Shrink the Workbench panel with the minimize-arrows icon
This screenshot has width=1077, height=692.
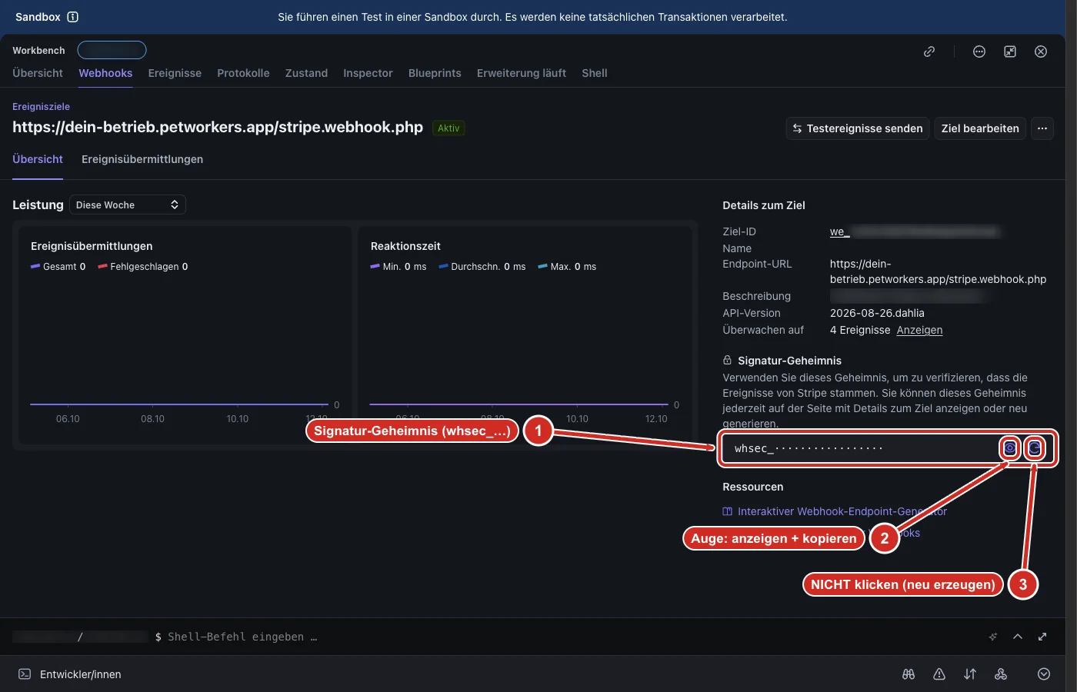[x=1010, y=52]
